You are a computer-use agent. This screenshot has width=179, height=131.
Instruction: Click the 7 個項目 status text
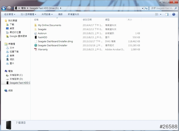point(21,123)
